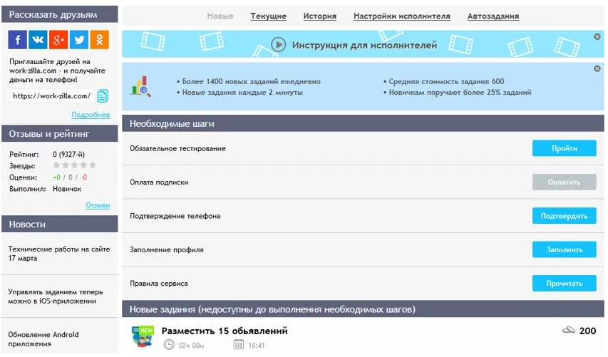Open news Обновление Android приложения
608x357 pixels.
tap(43, 339)
